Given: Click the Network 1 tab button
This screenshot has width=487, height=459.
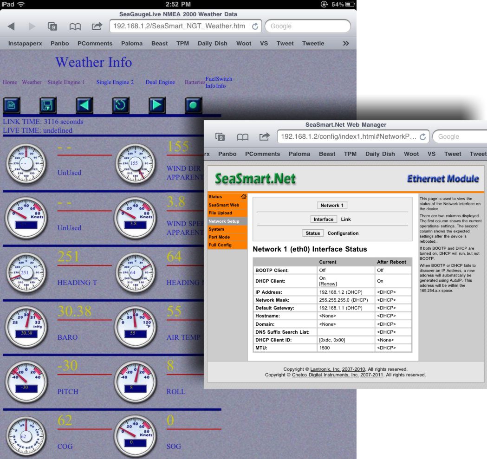Looking at the screenshot, I should point(332,205).
